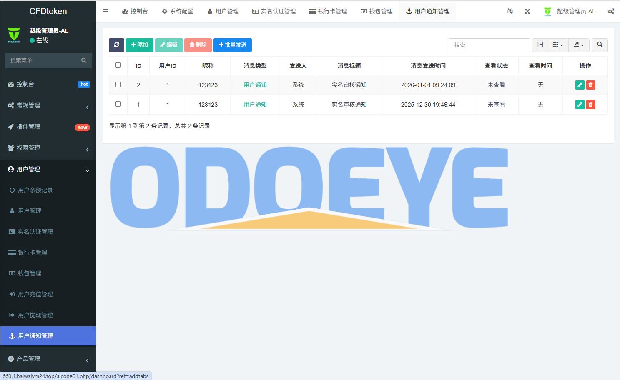Open the export data dropdown

pos(579,45)
